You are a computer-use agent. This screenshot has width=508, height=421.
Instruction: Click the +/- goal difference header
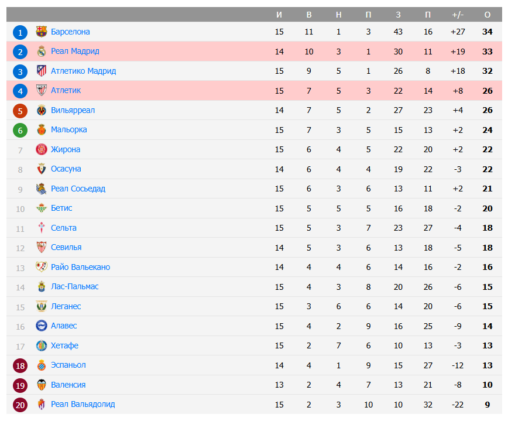(x=458, y=15)
